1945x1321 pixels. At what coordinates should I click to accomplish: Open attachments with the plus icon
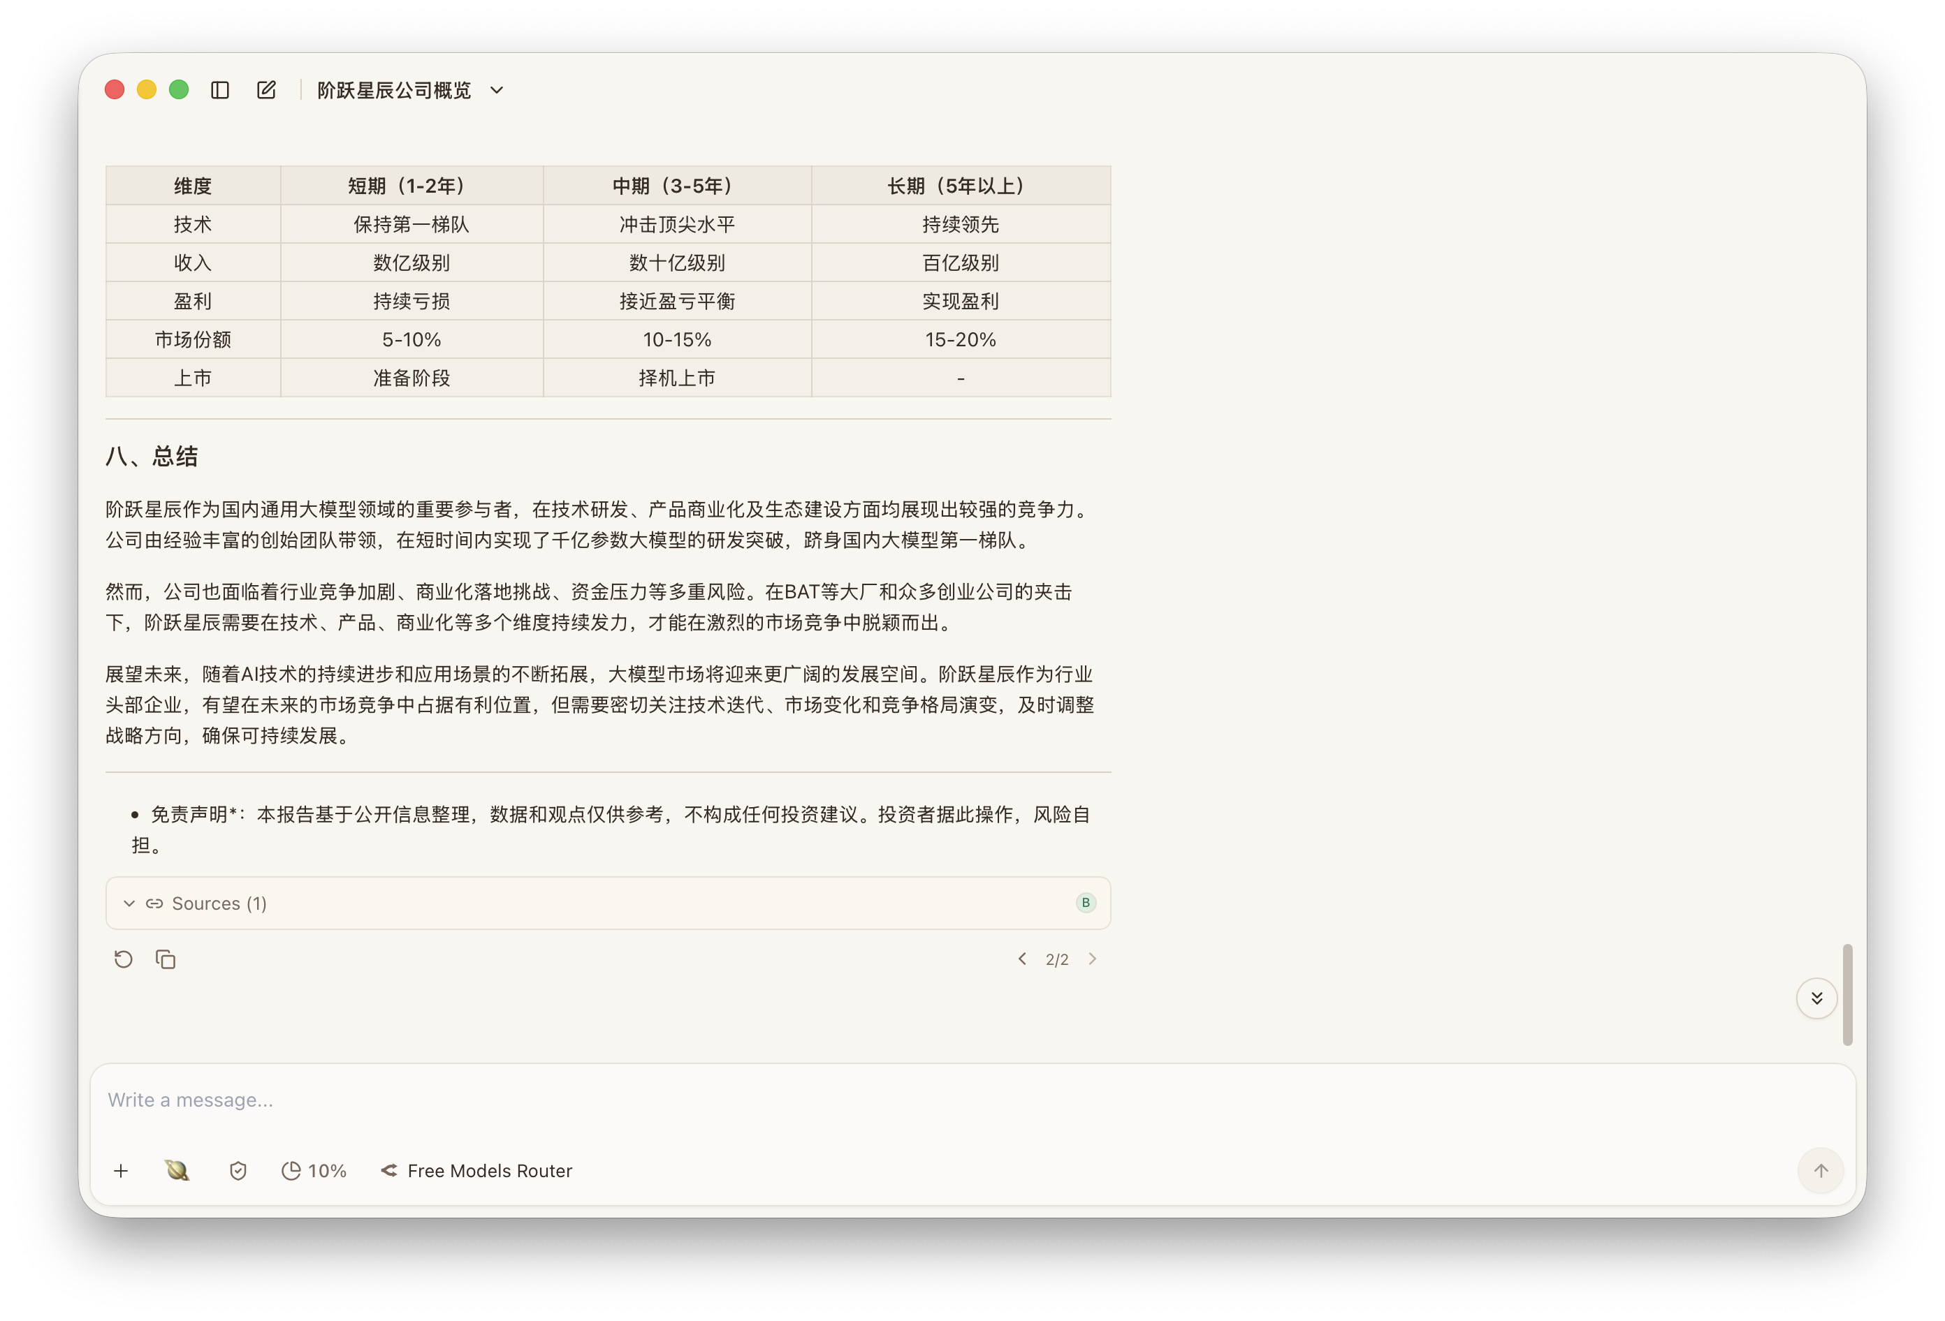pyautogui.click(x=122, y=1170)
